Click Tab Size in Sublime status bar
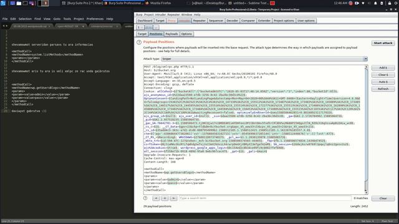This screenshot has width=399, height=224. 367,222
